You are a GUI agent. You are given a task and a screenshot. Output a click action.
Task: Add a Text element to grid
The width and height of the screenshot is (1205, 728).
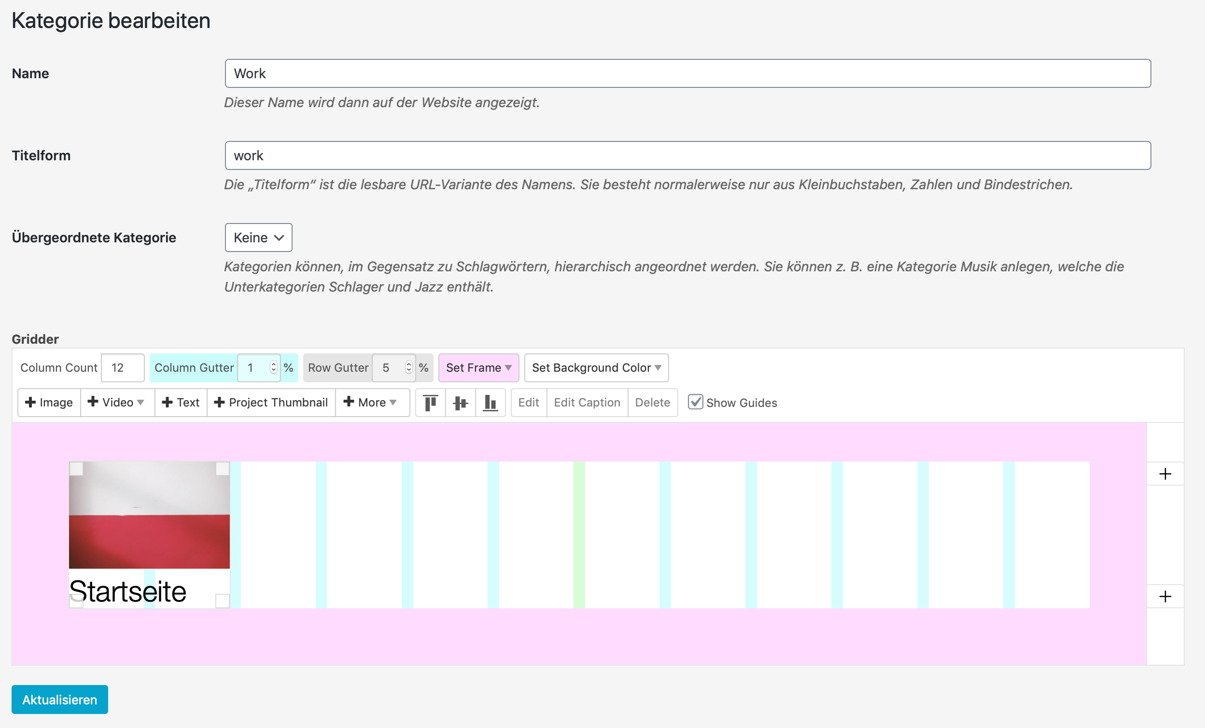click(181, 403)
